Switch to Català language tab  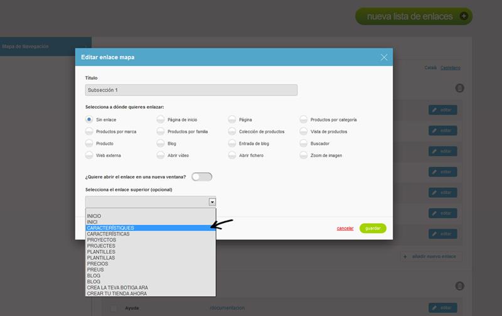click(x=430, y=68)
